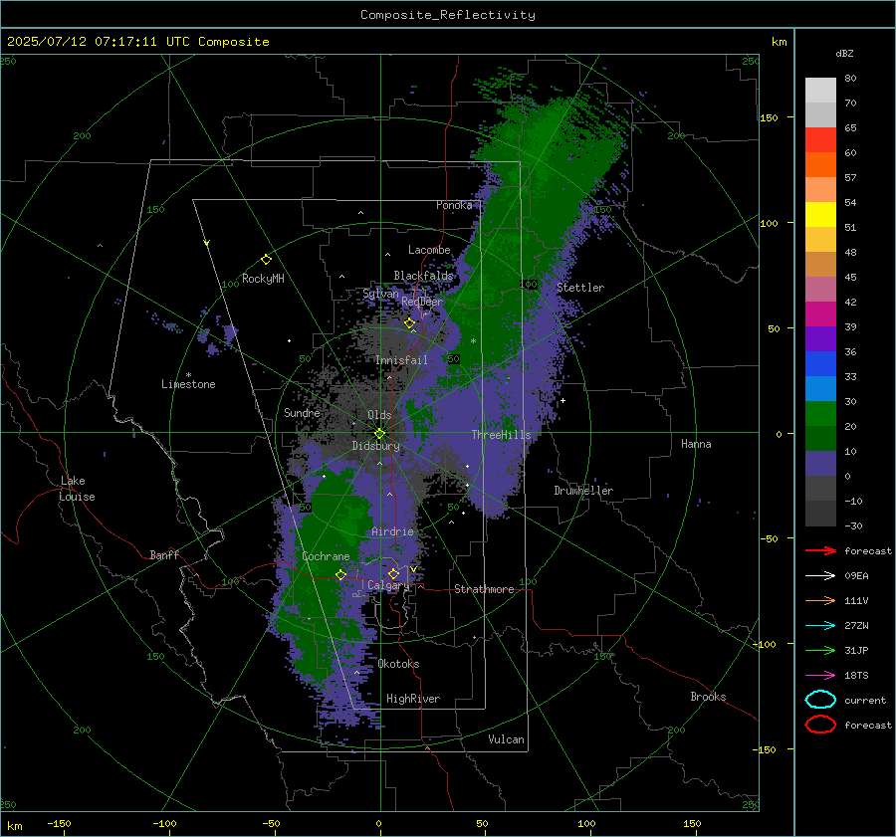Click the RockyMH location label

pos(263,279)
